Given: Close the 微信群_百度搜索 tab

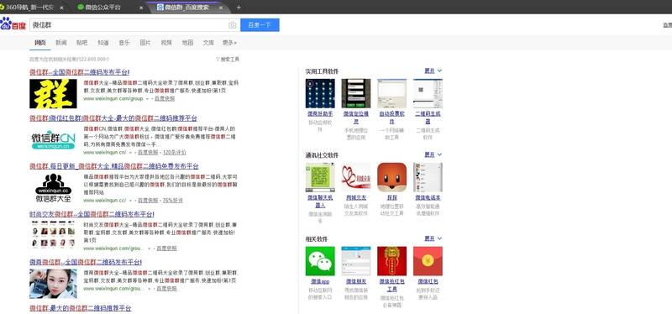Looking at the screenshot, I should click(221, 8).
